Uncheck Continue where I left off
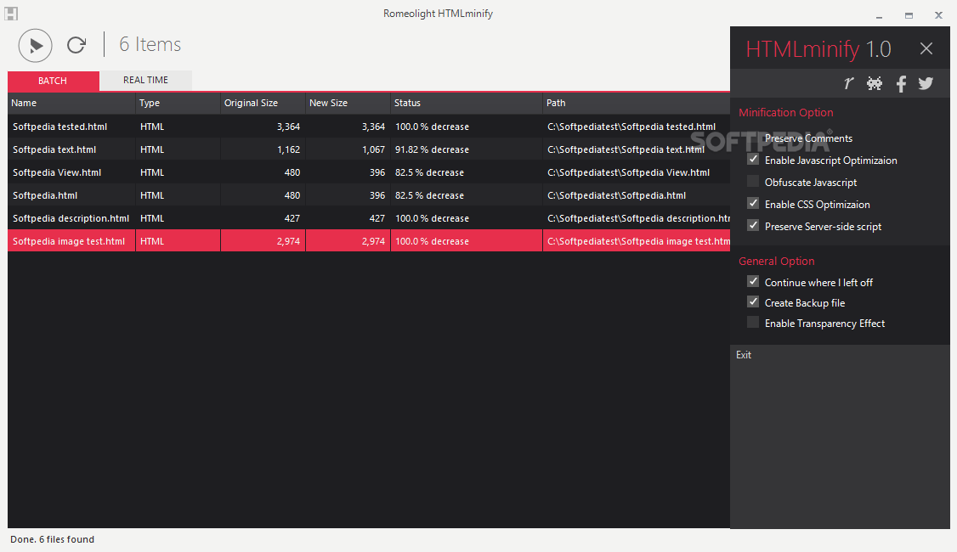This screenshot has height=552, width=957. 753,282
